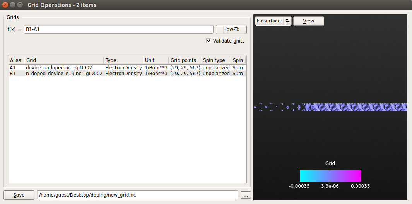Sort by the Grid points column header
This screenshot has width=412, height=204.
click(x=185, y=60)
